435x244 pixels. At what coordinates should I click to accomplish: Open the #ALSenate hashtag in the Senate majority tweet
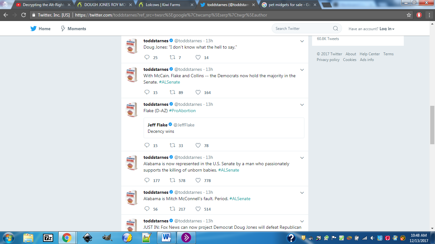(x=169, y=82)
